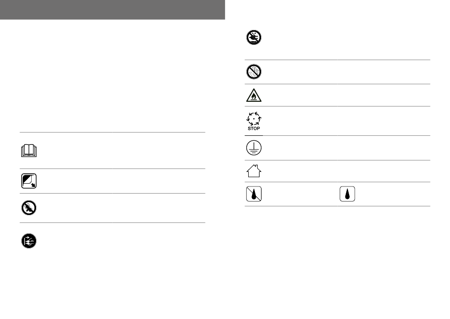Click the STOP label text
This screenshot has height=319, width=450.
click(254, 129)
